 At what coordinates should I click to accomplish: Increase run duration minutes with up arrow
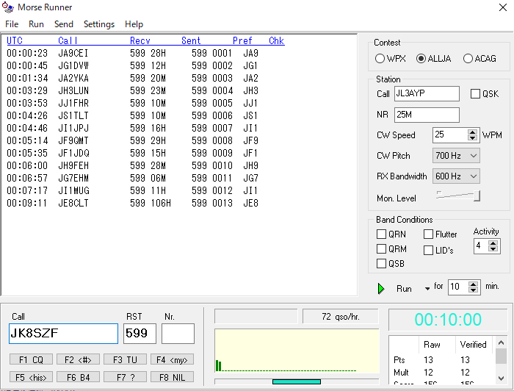473,284
